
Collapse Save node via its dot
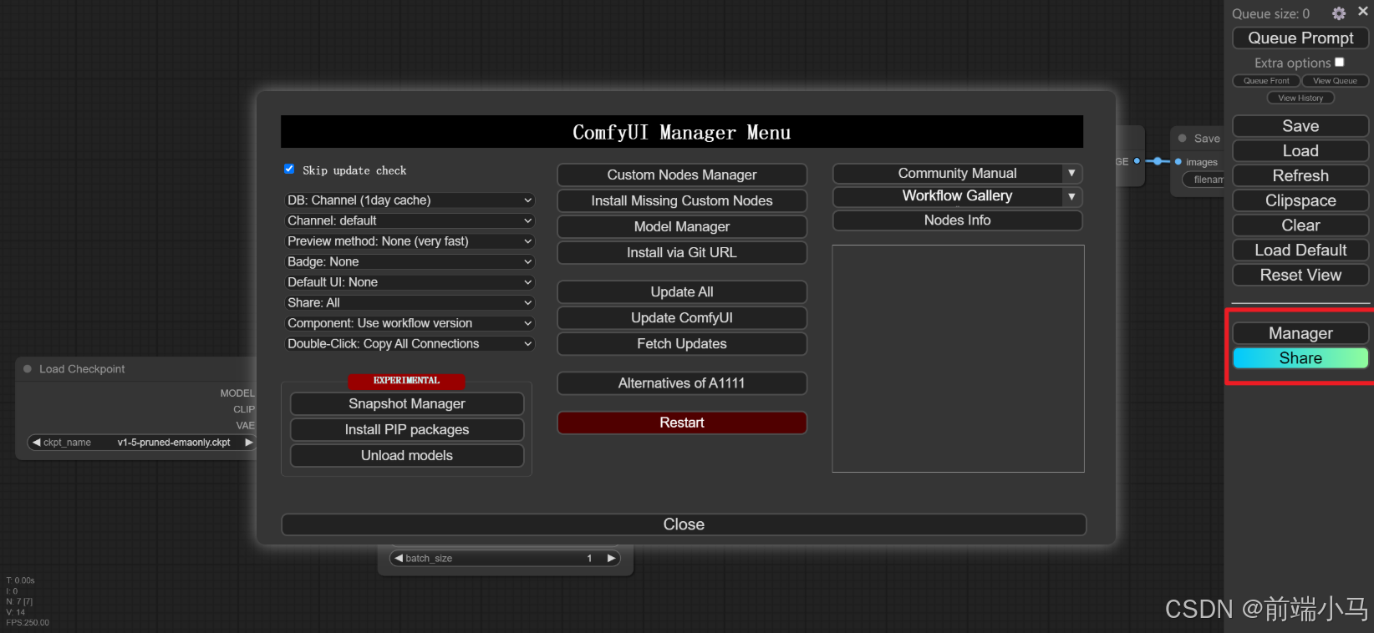[x=1183, y=139]
